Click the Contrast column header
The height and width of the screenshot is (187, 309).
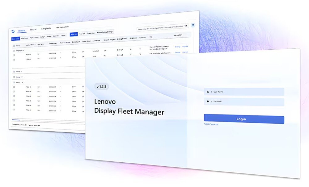[142, 37]
